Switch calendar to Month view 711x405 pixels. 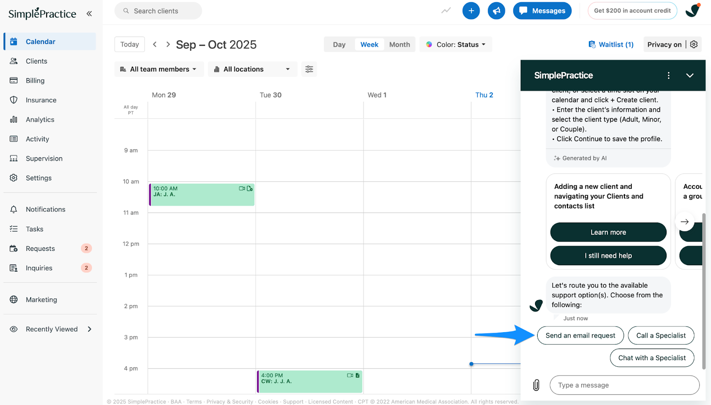point(399,44)
